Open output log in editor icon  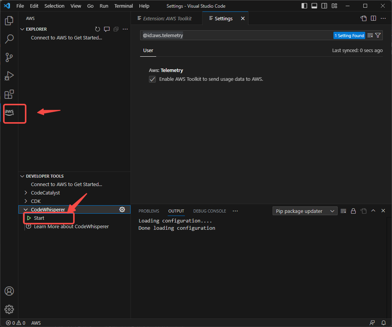pyautogui.click(x=364, y=211)
